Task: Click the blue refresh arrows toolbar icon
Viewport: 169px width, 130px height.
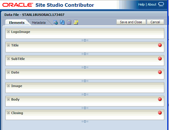Action: [x=62, y=22]
